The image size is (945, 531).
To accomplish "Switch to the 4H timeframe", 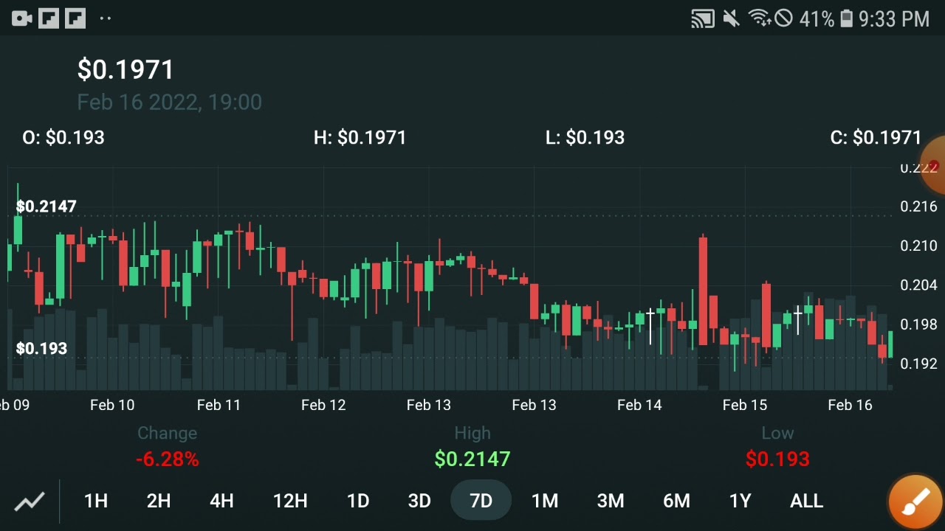I will click(221, 502).
